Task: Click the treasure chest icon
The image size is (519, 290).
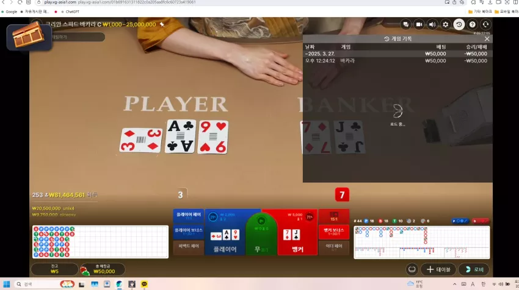Action: tap(29, 37)
